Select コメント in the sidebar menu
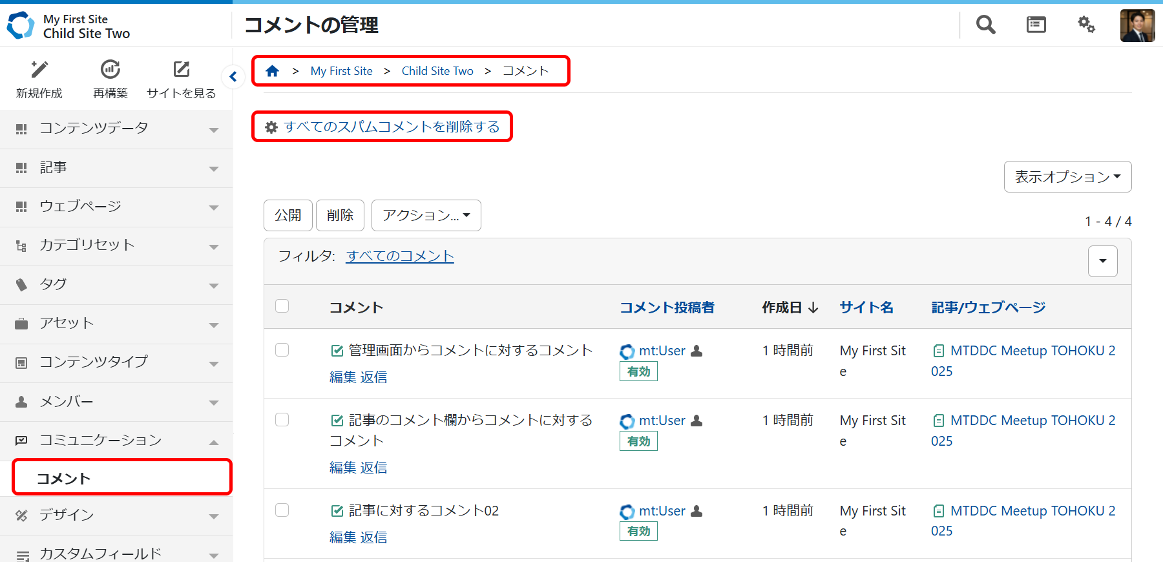 pyautogui.click(x=121, y=478)
